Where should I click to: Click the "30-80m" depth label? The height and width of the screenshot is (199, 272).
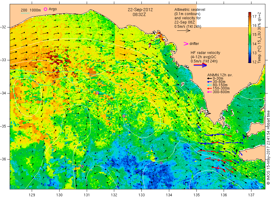click(219, 82)
